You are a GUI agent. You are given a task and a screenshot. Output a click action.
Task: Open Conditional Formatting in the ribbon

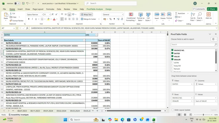pos(131,16)
